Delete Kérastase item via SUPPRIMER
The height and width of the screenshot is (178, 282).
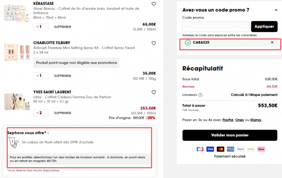62,27
